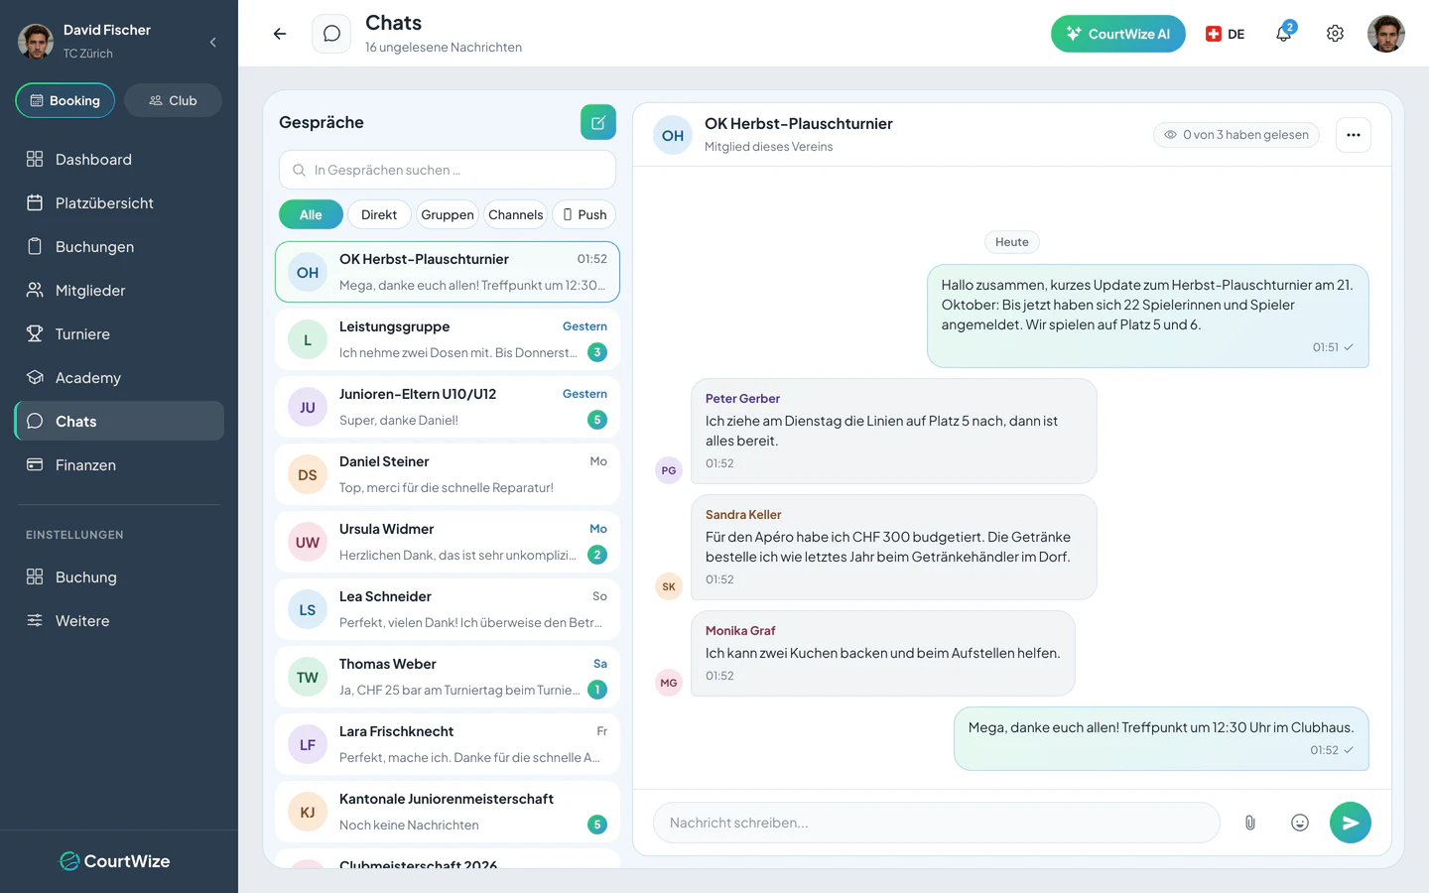
Task: Go to Buchungen in the sidebar
Action: point(119,247)
